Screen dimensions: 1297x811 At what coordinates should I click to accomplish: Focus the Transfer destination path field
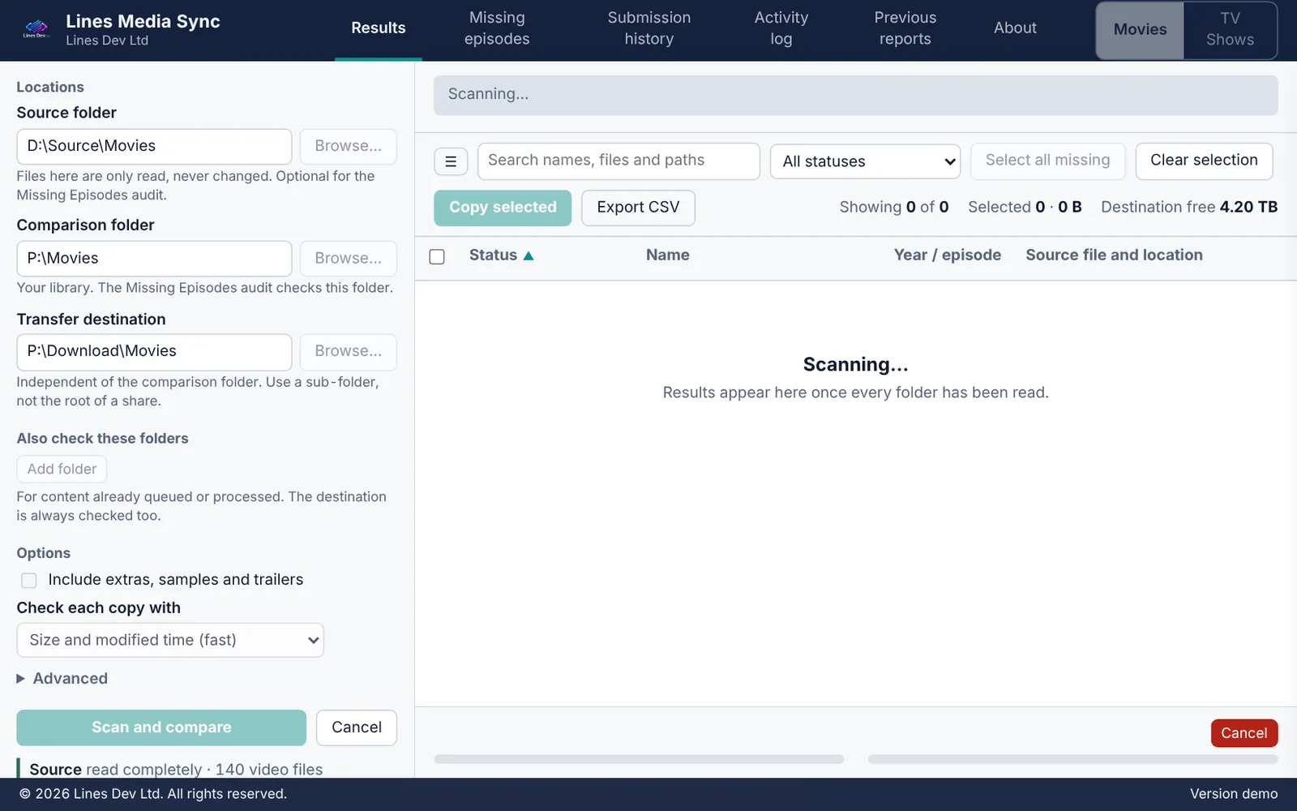[x=154, y=351]
